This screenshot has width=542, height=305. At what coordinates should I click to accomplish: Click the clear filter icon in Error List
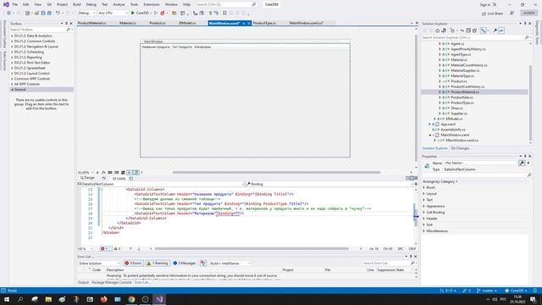[x=203, y=263]
